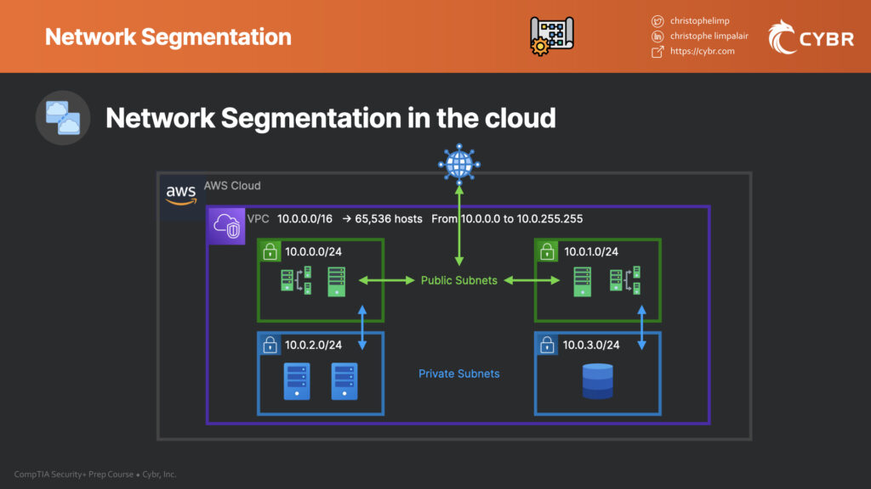Click the internet globe icon above VPC

(458, 164)
